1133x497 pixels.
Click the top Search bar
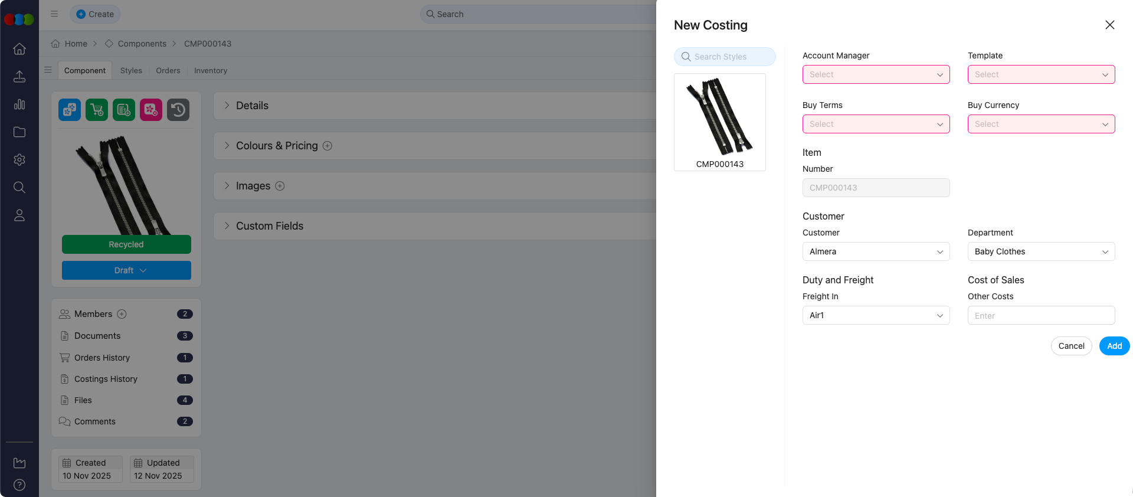point(538,14)
